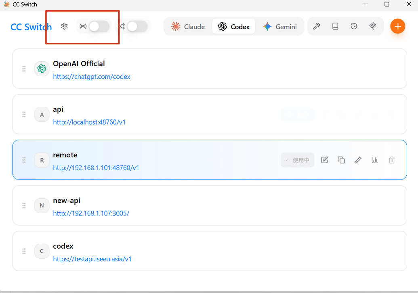This screenshot has width=418, height=293.
Task: Delete the remote provider with the trash icon
Action: coord(392,160)
